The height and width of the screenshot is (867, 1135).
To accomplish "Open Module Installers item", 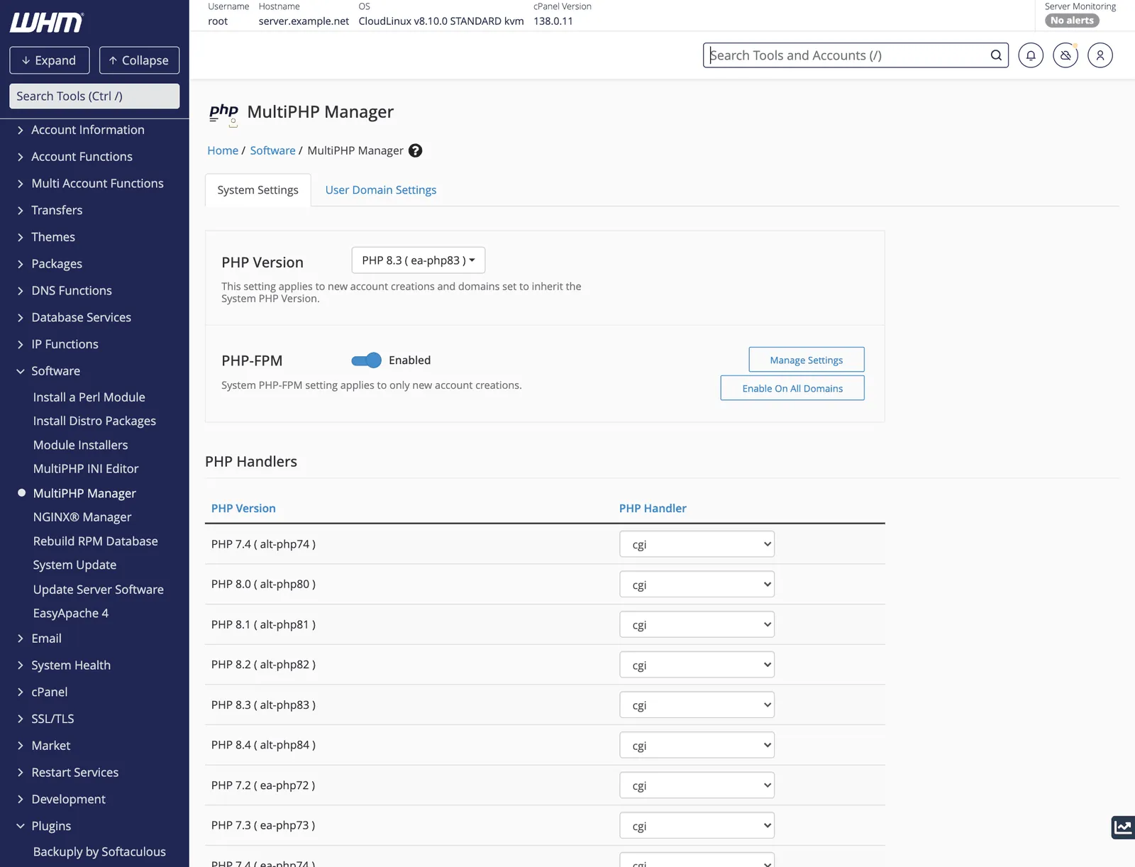I will point(80,445).
